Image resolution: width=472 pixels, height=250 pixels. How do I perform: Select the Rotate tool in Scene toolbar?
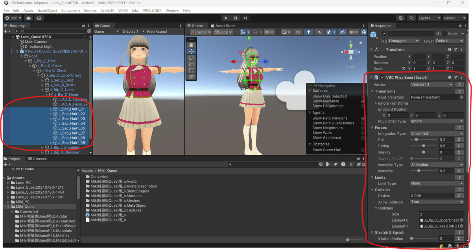click(191, 57)
